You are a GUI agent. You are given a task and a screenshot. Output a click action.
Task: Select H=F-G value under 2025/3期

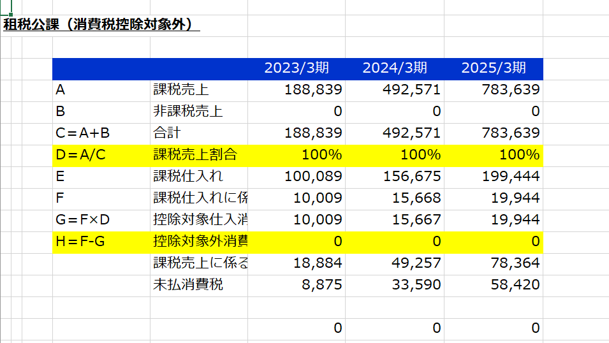click(494, 242)
